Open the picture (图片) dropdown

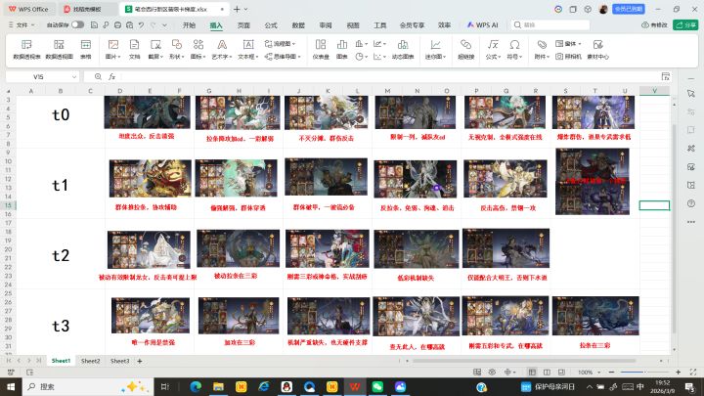pyautogui.click(x=113, y=50)
